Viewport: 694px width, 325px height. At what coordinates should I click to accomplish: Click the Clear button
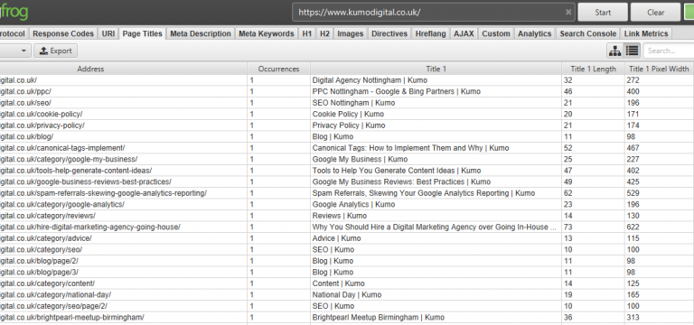pyautogui.click(x=655, y=13)
